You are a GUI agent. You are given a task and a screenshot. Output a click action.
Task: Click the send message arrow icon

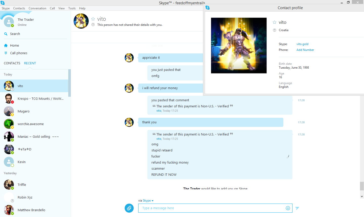(x=297, y=208)
